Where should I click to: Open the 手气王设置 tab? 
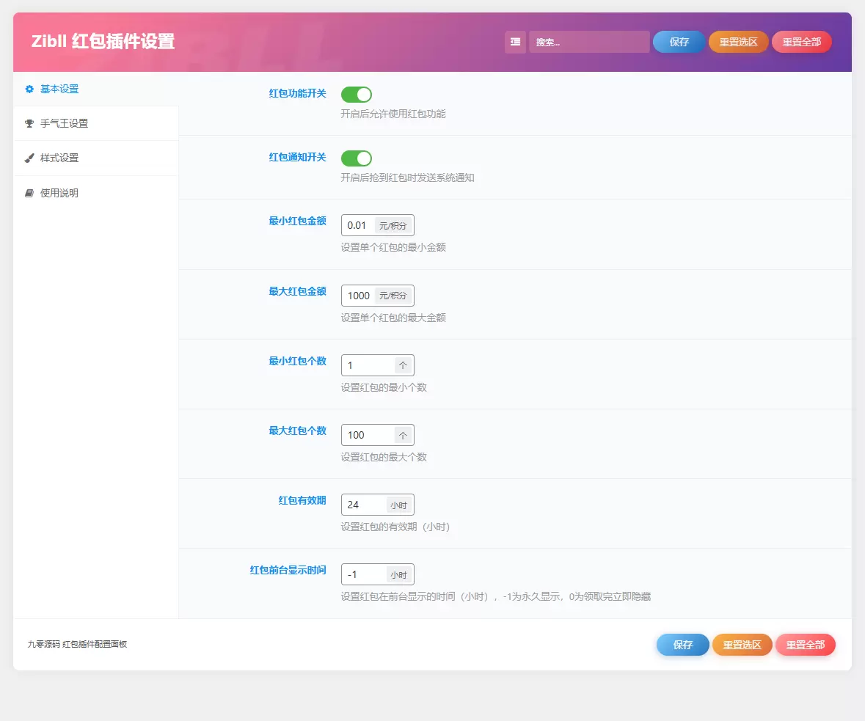pyautogui.click(x=96, y=123)
